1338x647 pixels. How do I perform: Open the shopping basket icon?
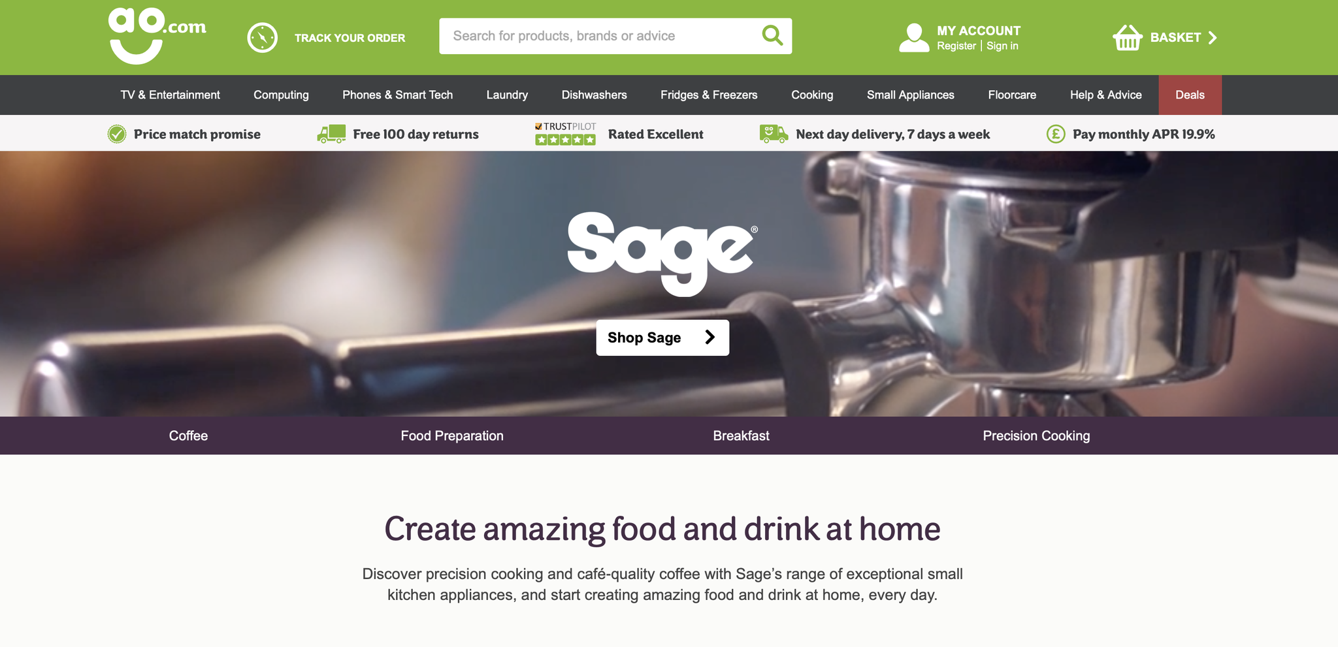click(x=1128, y=38)
